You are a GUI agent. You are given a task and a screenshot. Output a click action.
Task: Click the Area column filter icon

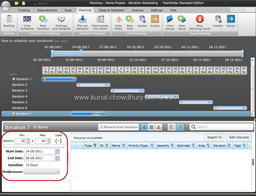[208, 145]
